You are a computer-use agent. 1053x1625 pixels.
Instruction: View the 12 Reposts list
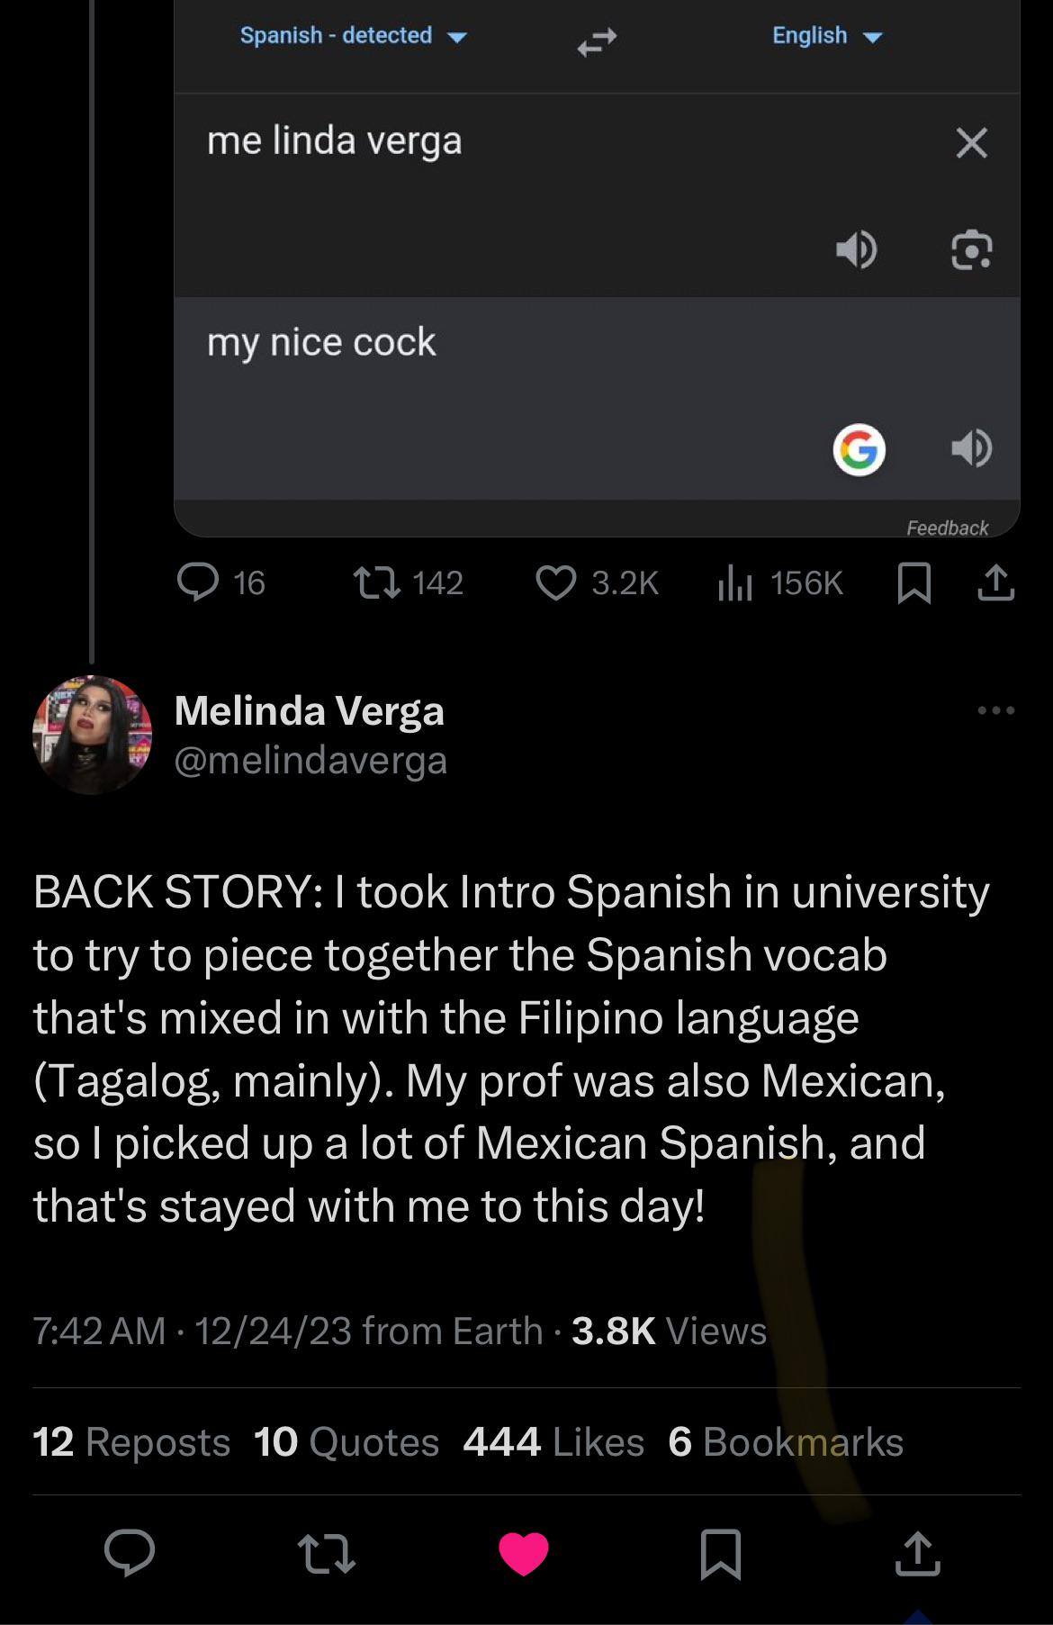tap(131, 1442)
